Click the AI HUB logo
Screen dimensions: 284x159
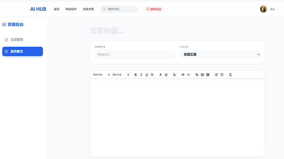tap(38, 9)
